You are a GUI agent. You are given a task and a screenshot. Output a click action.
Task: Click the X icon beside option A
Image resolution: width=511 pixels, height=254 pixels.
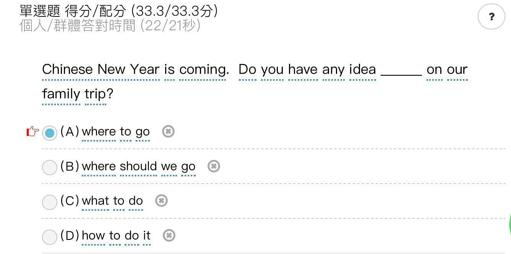click(169, 131)
